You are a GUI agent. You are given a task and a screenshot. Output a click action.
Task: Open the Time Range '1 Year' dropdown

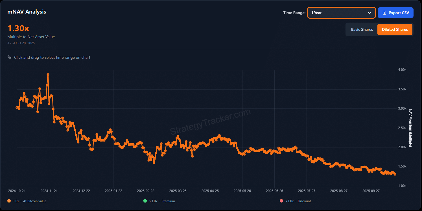point(341,13)
